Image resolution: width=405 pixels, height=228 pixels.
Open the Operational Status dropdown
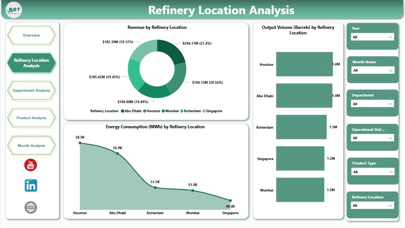(372, 138)
